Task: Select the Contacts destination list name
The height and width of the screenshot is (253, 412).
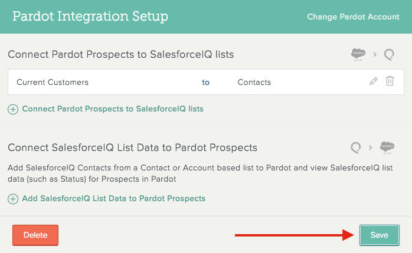Action: [254, 82]
